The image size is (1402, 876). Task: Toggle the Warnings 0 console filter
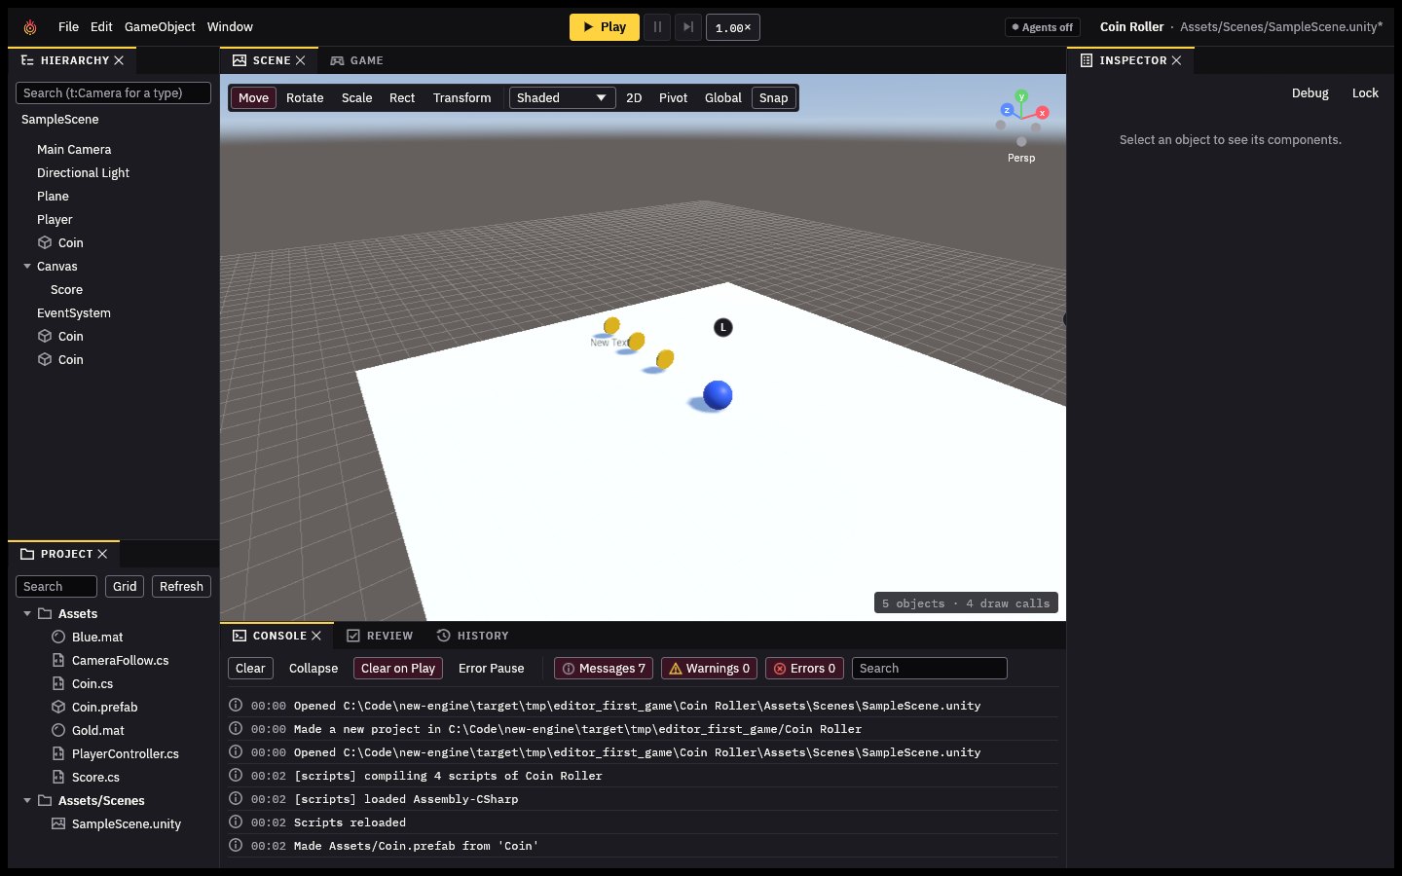coord(709,669)
